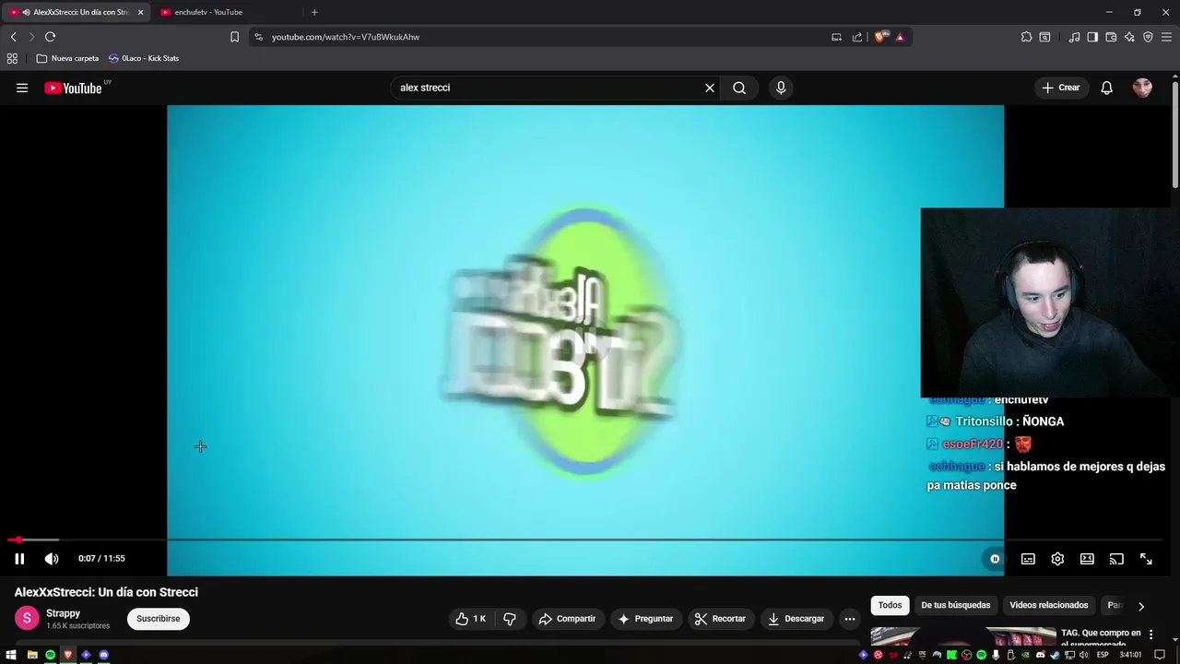The width and height of the screenshot is (1180, 664).
Task: Like the video with 1 K likes
Action: (x=470, y=619)
